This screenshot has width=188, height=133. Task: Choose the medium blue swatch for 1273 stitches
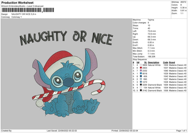tap(141, 82)
